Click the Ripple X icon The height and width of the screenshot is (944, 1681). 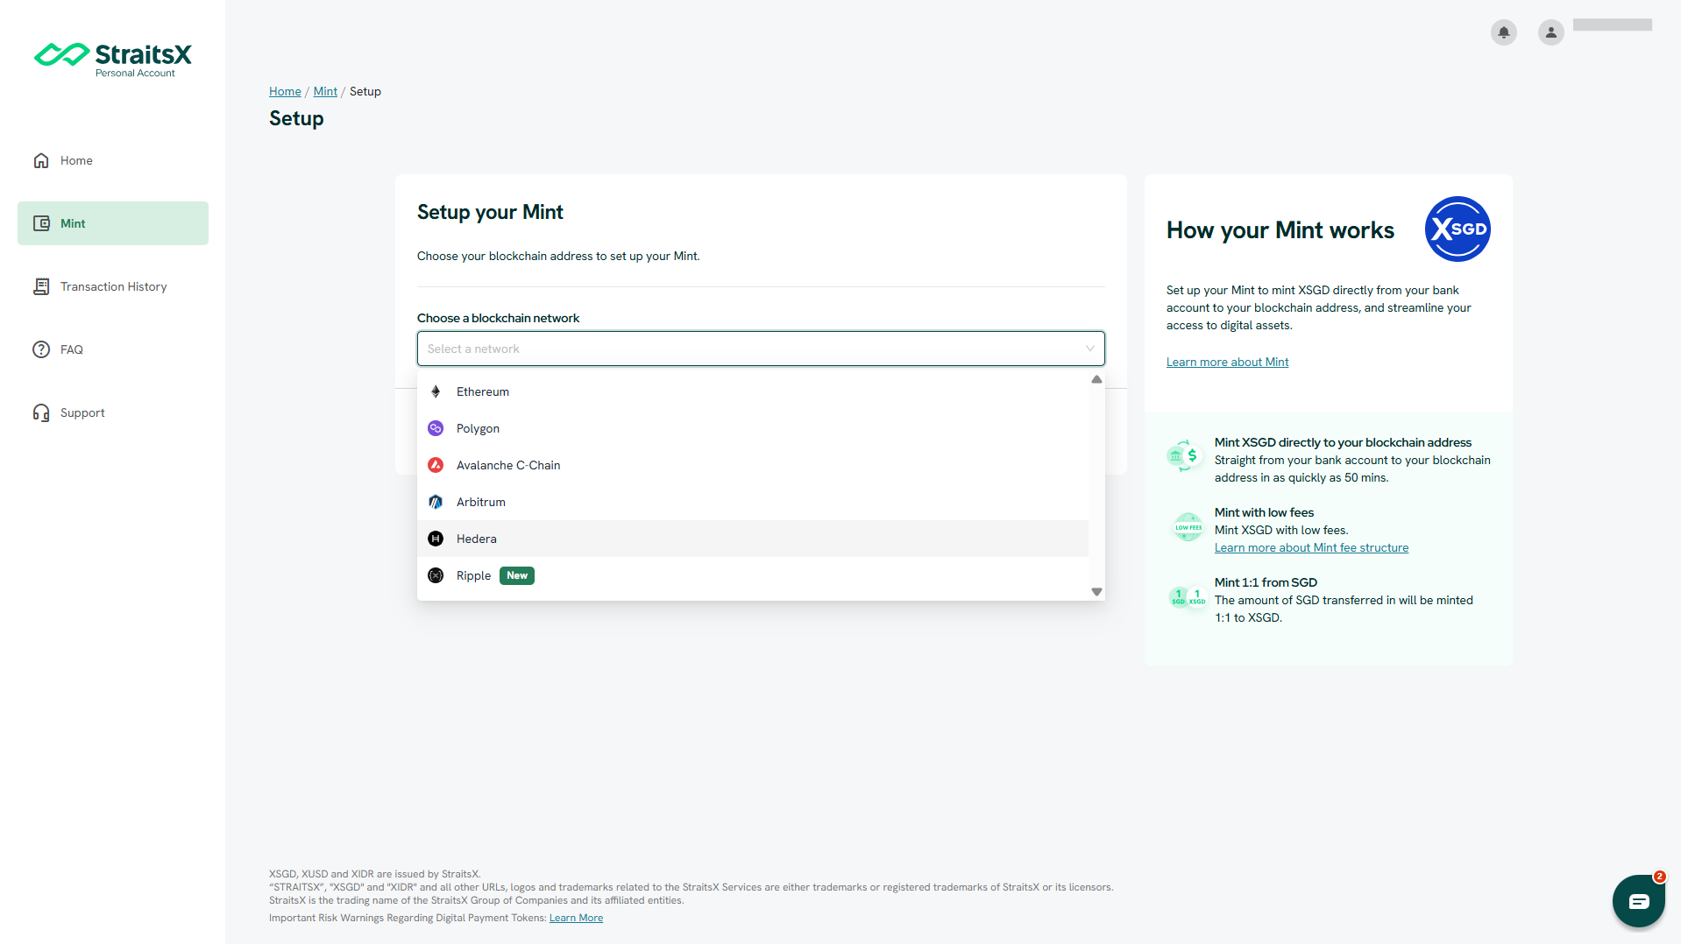pyautogui.click(x=436, y=575)
